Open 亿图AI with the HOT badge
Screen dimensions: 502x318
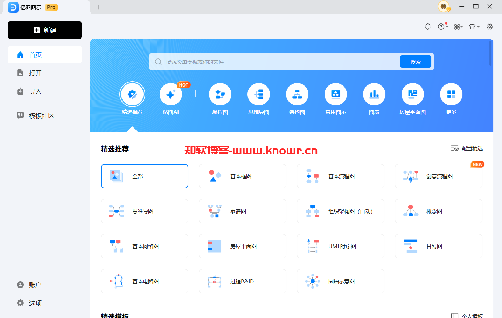click(x=171, y=94)
